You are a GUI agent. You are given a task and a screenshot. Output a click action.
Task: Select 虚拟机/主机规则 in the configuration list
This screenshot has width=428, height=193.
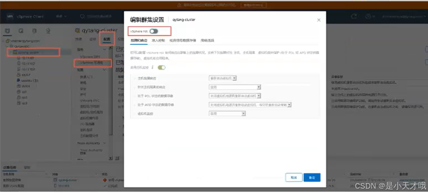pos(91,112)
